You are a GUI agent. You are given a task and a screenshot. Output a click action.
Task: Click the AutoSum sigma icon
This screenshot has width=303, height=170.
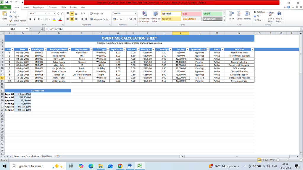point(255,12)
